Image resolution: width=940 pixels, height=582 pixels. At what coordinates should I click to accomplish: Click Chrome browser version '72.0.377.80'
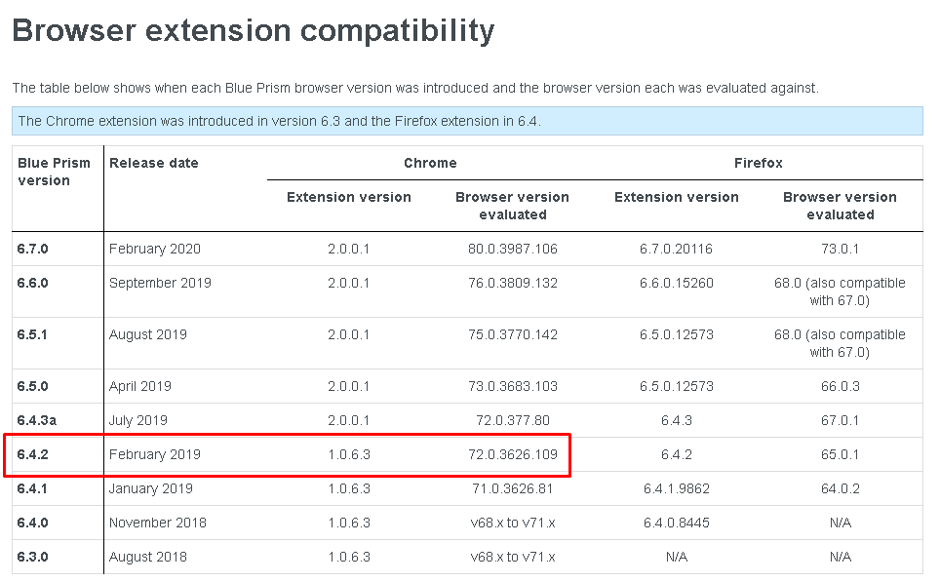pos(513,420)
